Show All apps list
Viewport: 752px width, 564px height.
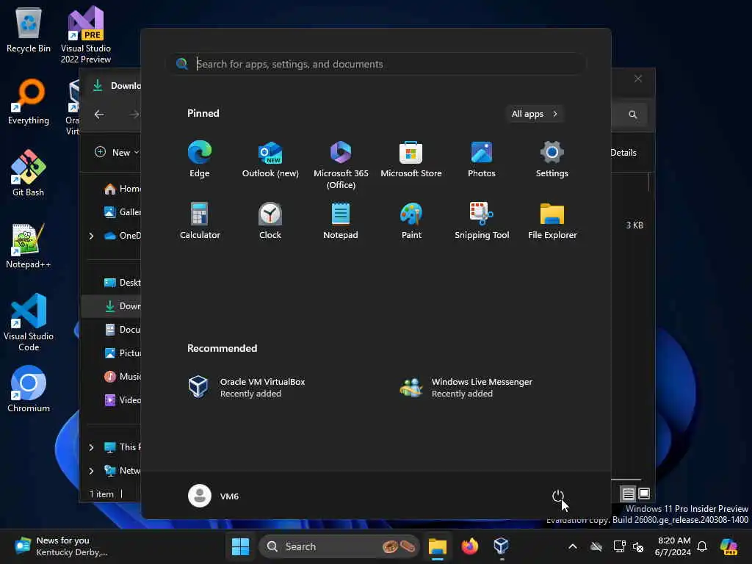tap(535, 114)
